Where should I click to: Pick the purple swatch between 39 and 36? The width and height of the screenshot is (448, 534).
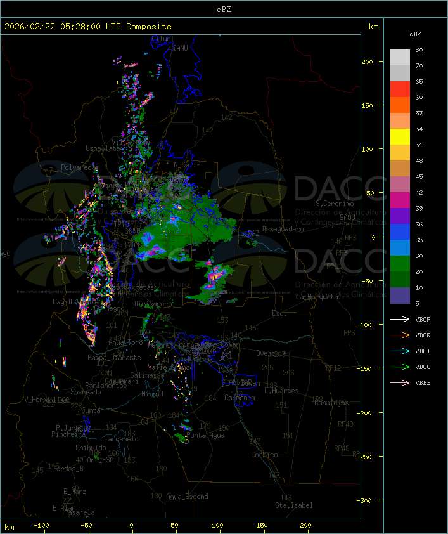400,216
